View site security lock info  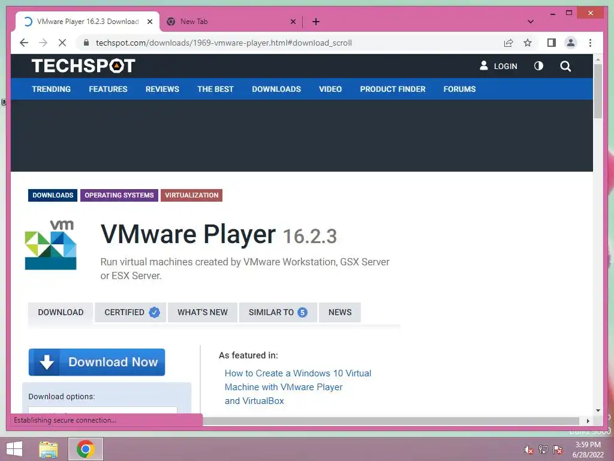(86, 43)
